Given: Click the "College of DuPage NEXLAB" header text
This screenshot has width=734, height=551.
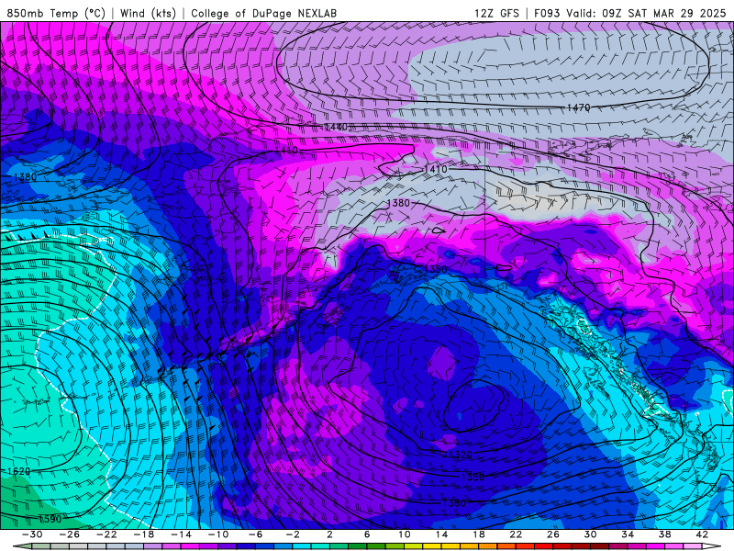Looking at the screenshot, I should coord(263,13).
